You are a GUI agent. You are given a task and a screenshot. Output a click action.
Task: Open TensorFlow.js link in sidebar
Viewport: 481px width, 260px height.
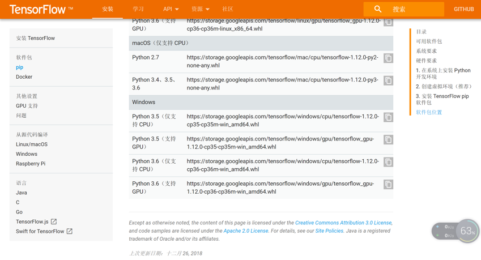(x=32, y=221)
